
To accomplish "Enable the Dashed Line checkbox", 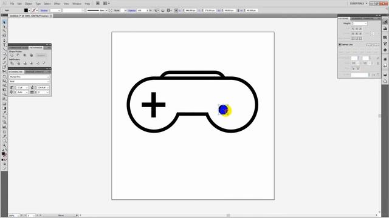I will tap(340, 44).
